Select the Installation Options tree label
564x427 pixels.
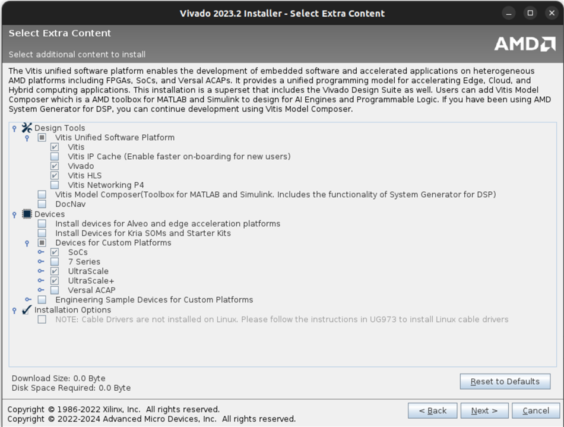[72, 310]
